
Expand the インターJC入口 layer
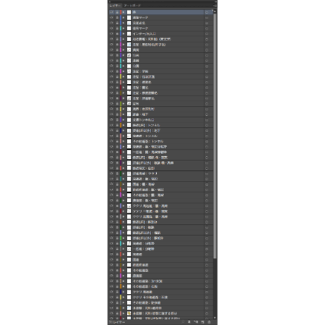(124, 34)
